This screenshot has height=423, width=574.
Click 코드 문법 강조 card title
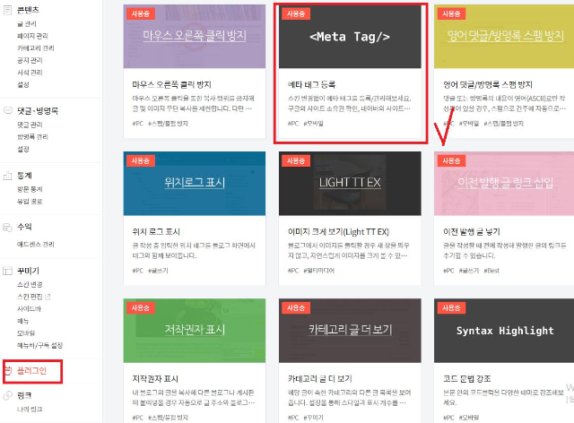pos(466,379)
